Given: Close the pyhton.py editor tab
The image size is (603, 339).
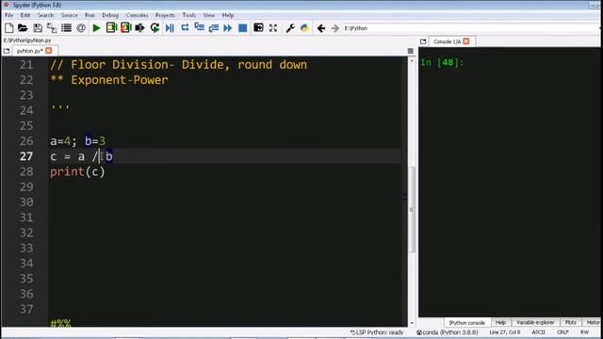Looking at the screenshot, I should click(49, 50).
